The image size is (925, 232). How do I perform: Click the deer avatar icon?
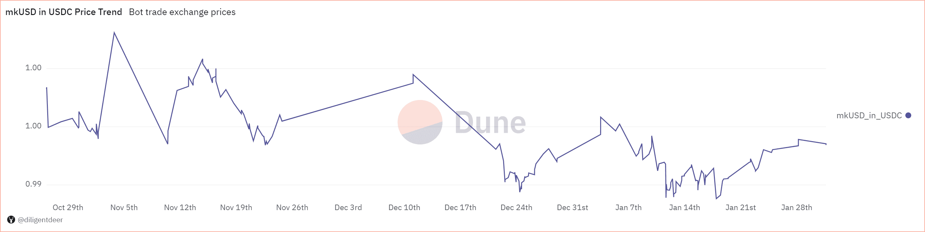[x=11, y=220]
